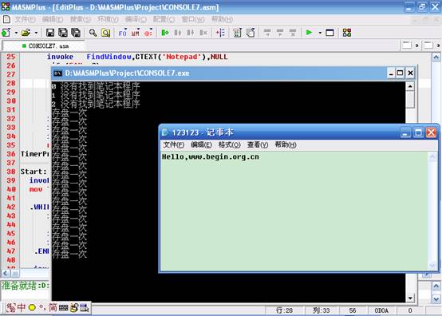Viewport: 442px width, 316px height.
Task: Click the 准备就绪 output panel text
Action: (19, 286)
